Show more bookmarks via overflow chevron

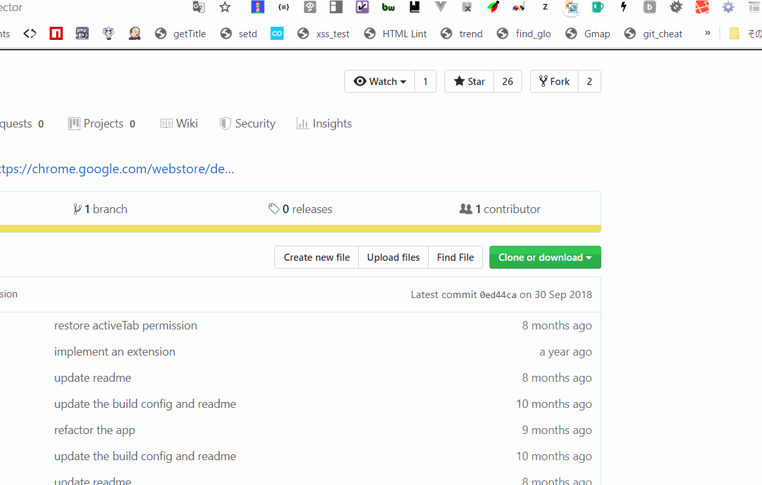707,33
